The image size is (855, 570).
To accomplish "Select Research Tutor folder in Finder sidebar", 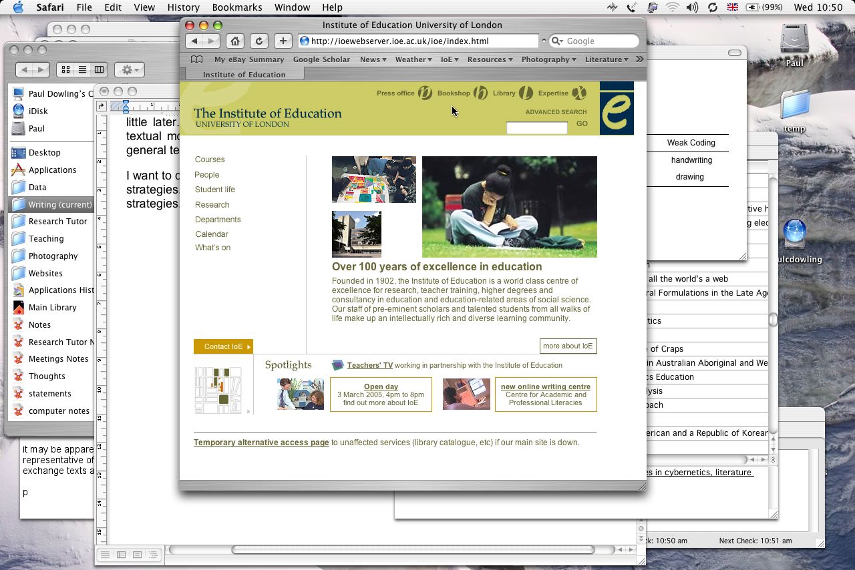I will coord(57,221).
